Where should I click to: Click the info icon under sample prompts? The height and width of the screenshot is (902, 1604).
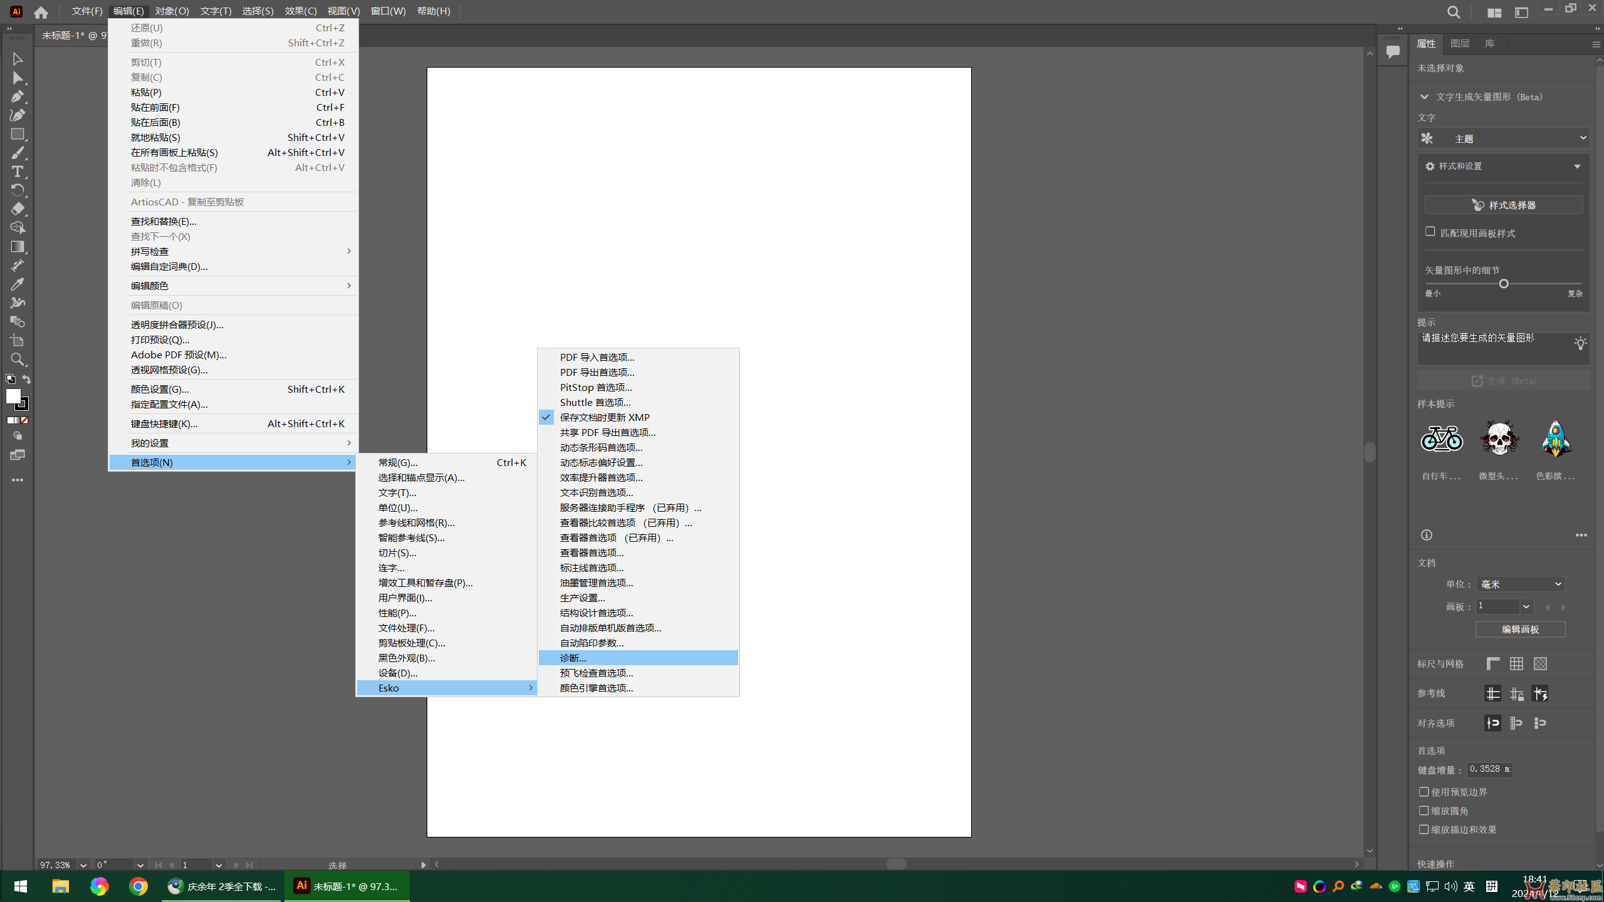1427,535
